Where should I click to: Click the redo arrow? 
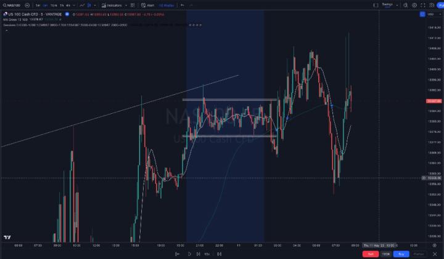191,5
